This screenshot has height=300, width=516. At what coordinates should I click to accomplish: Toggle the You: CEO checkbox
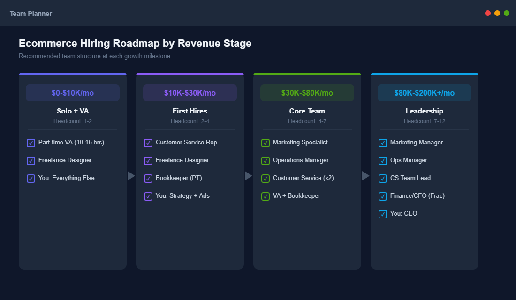383,214
